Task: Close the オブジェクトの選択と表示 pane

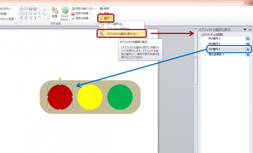Action: click(x=250, y=30)
